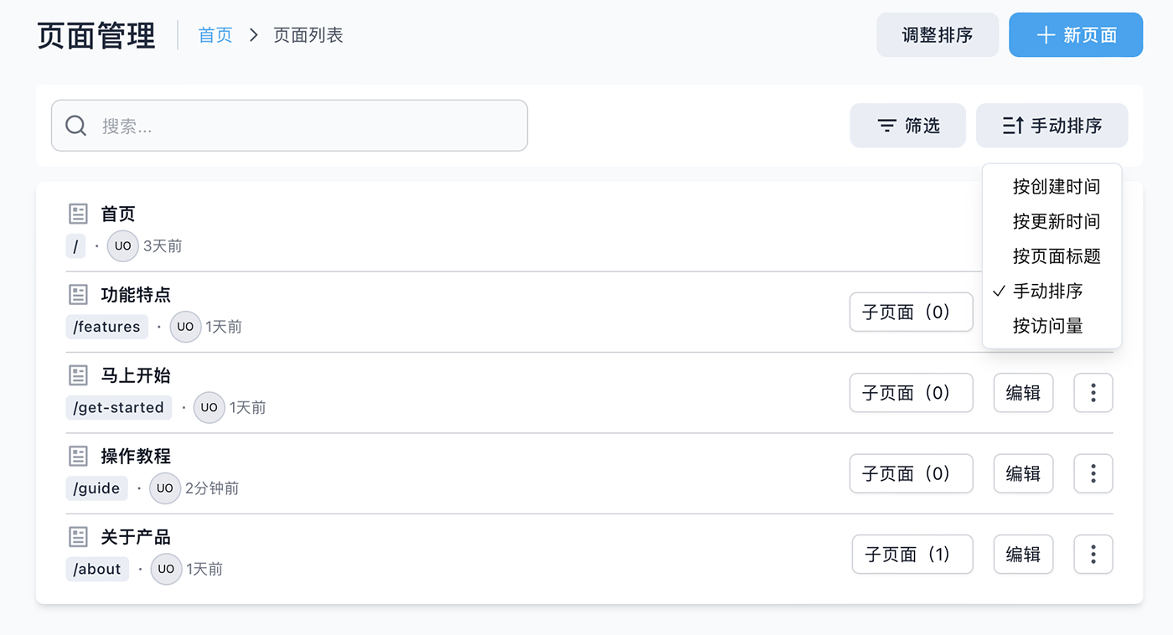Select the checked 手动排序 menu option
This screenshot has height=635, width=1173.
click(1048, 292)
